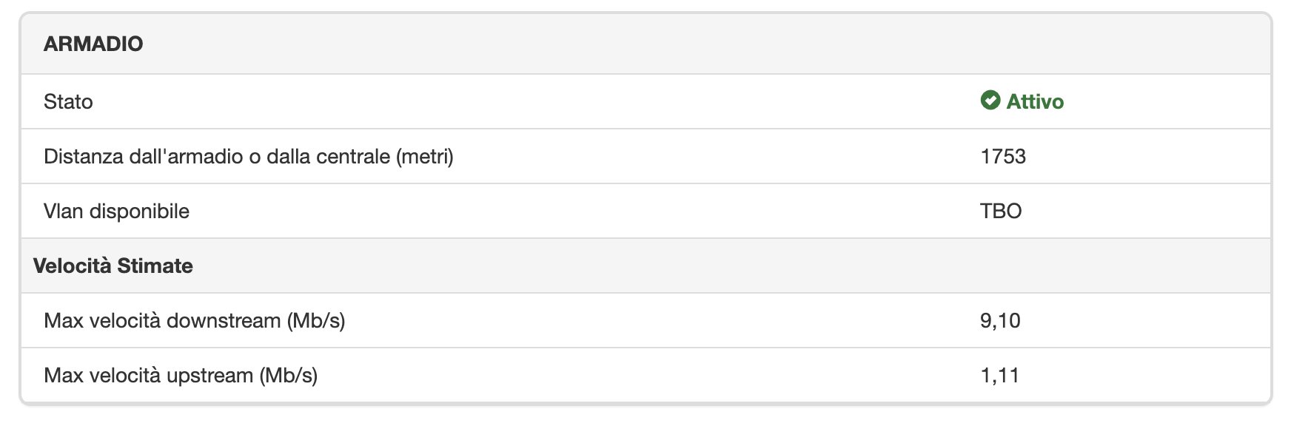Click the Vlan disponibile label
This screenshot has width=1291, height=426.
click(x=116, y=211)
